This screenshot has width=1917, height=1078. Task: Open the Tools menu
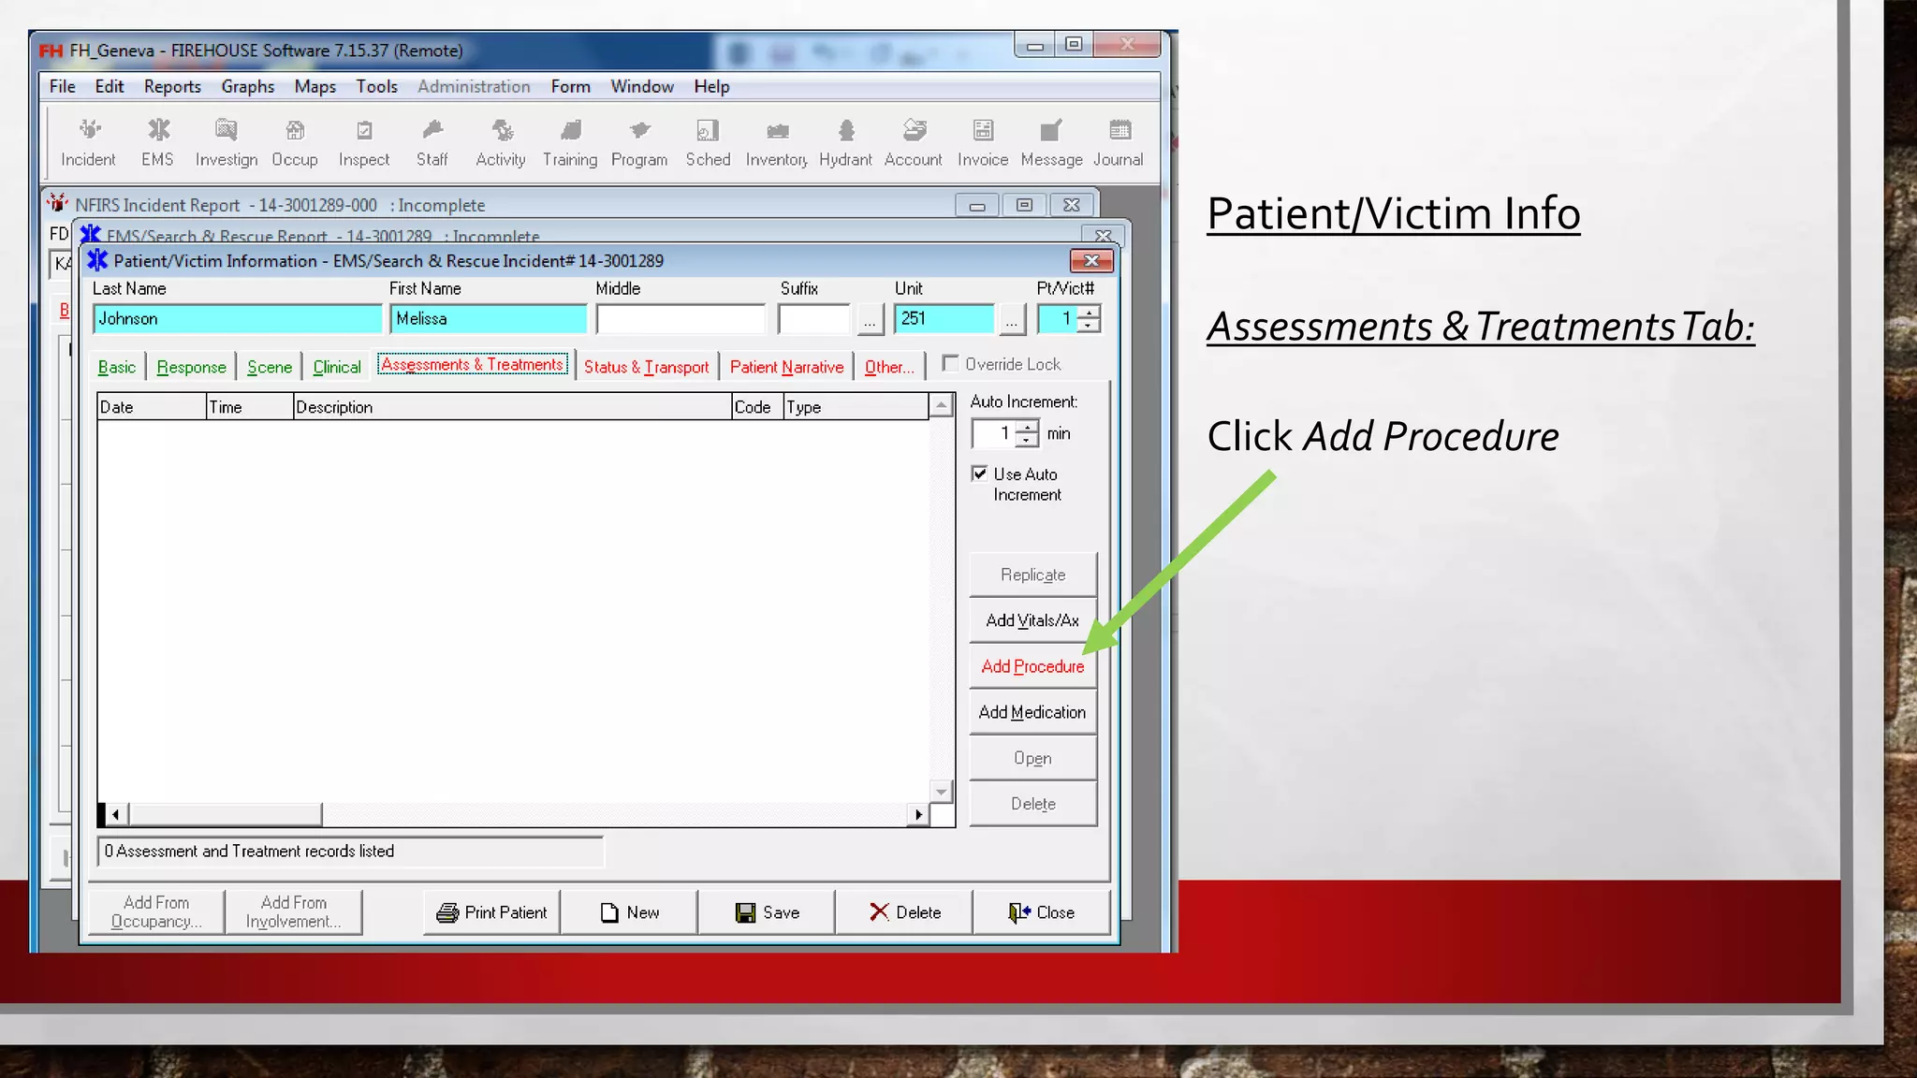point(377,86)
